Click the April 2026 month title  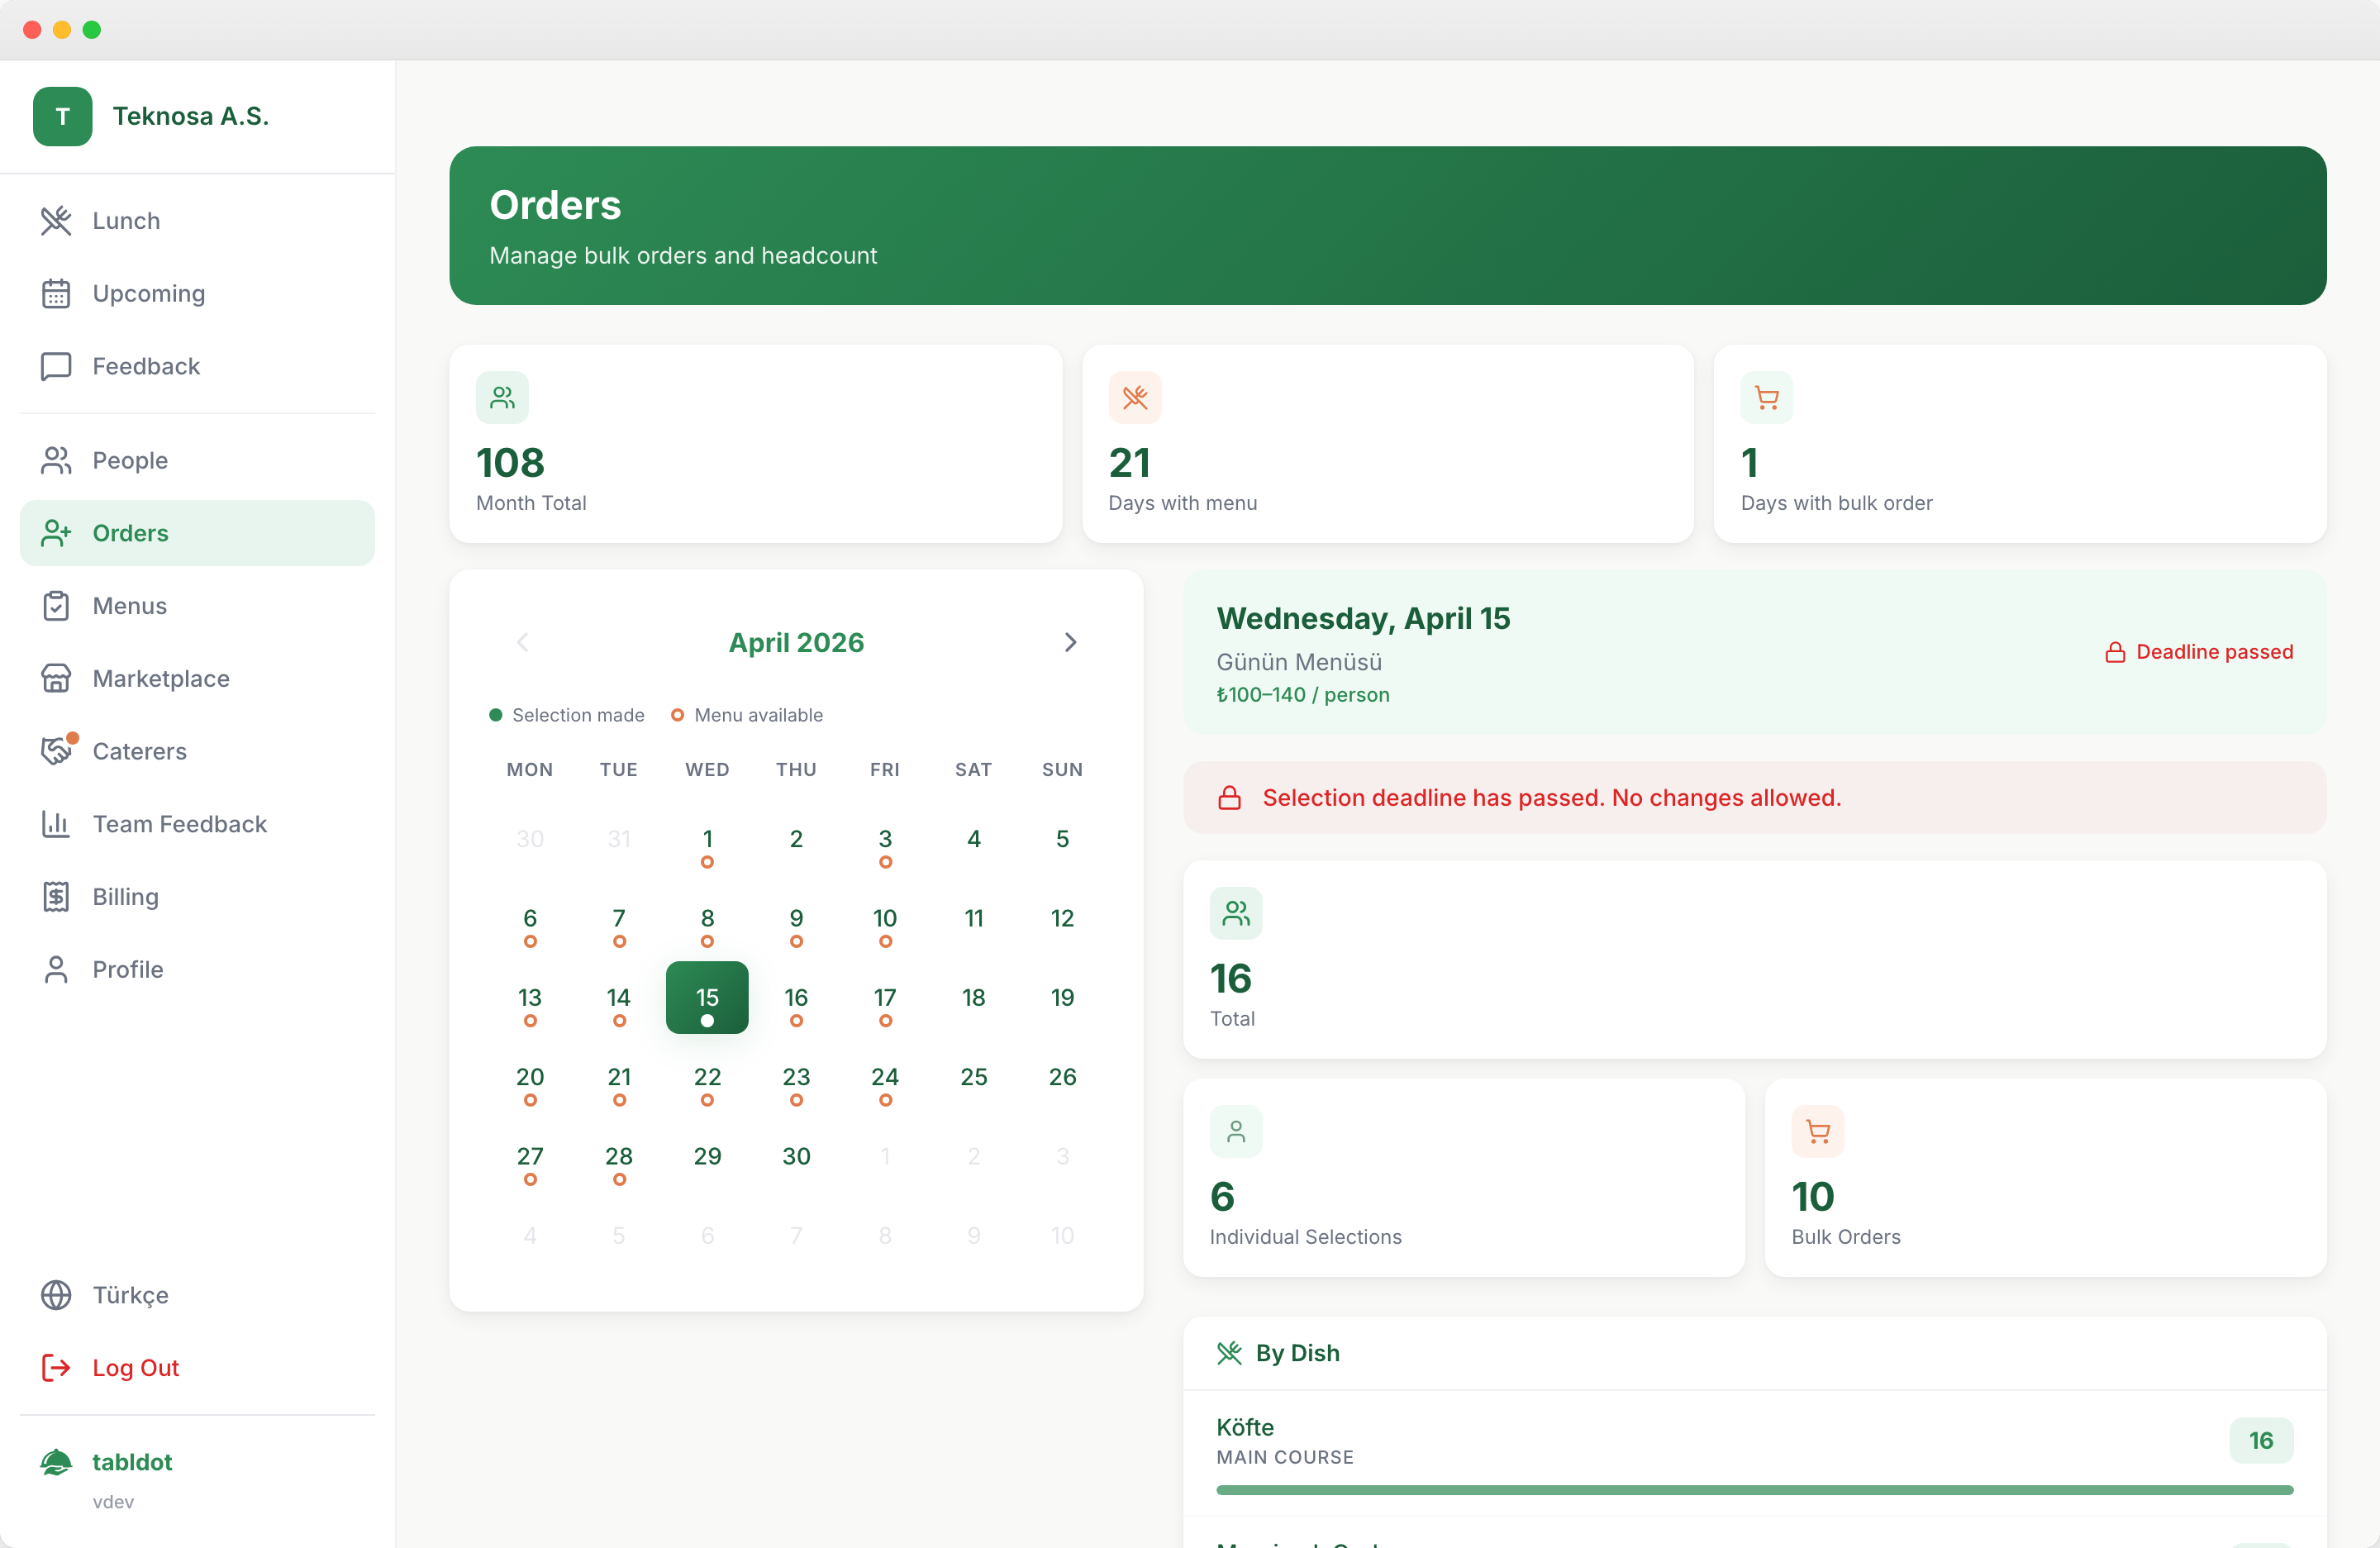tap(796, 643)
